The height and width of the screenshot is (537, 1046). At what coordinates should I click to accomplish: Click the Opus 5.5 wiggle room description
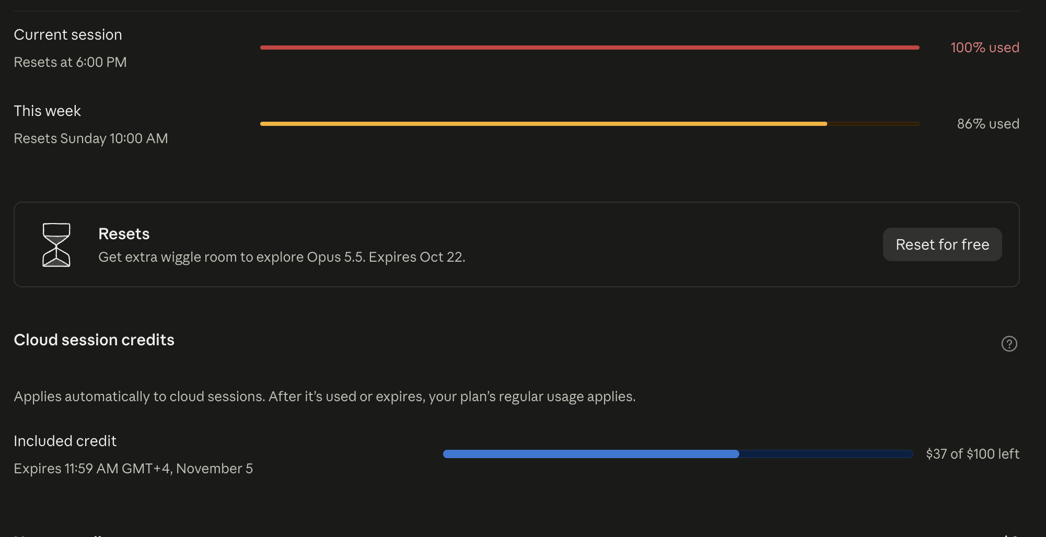[282, 257]
